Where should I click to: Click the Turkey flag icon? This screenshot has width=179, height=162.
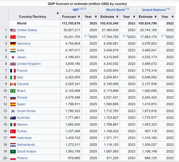coord(13,131)
